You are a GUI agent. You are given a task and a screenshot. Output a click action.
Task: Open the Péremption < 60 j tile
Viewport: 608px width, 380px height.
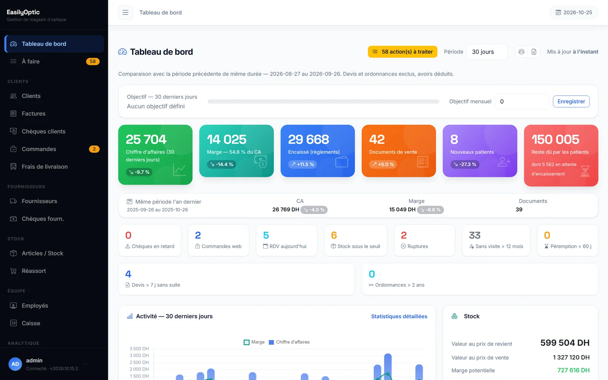pyautogui.click(x=568, y=241)
